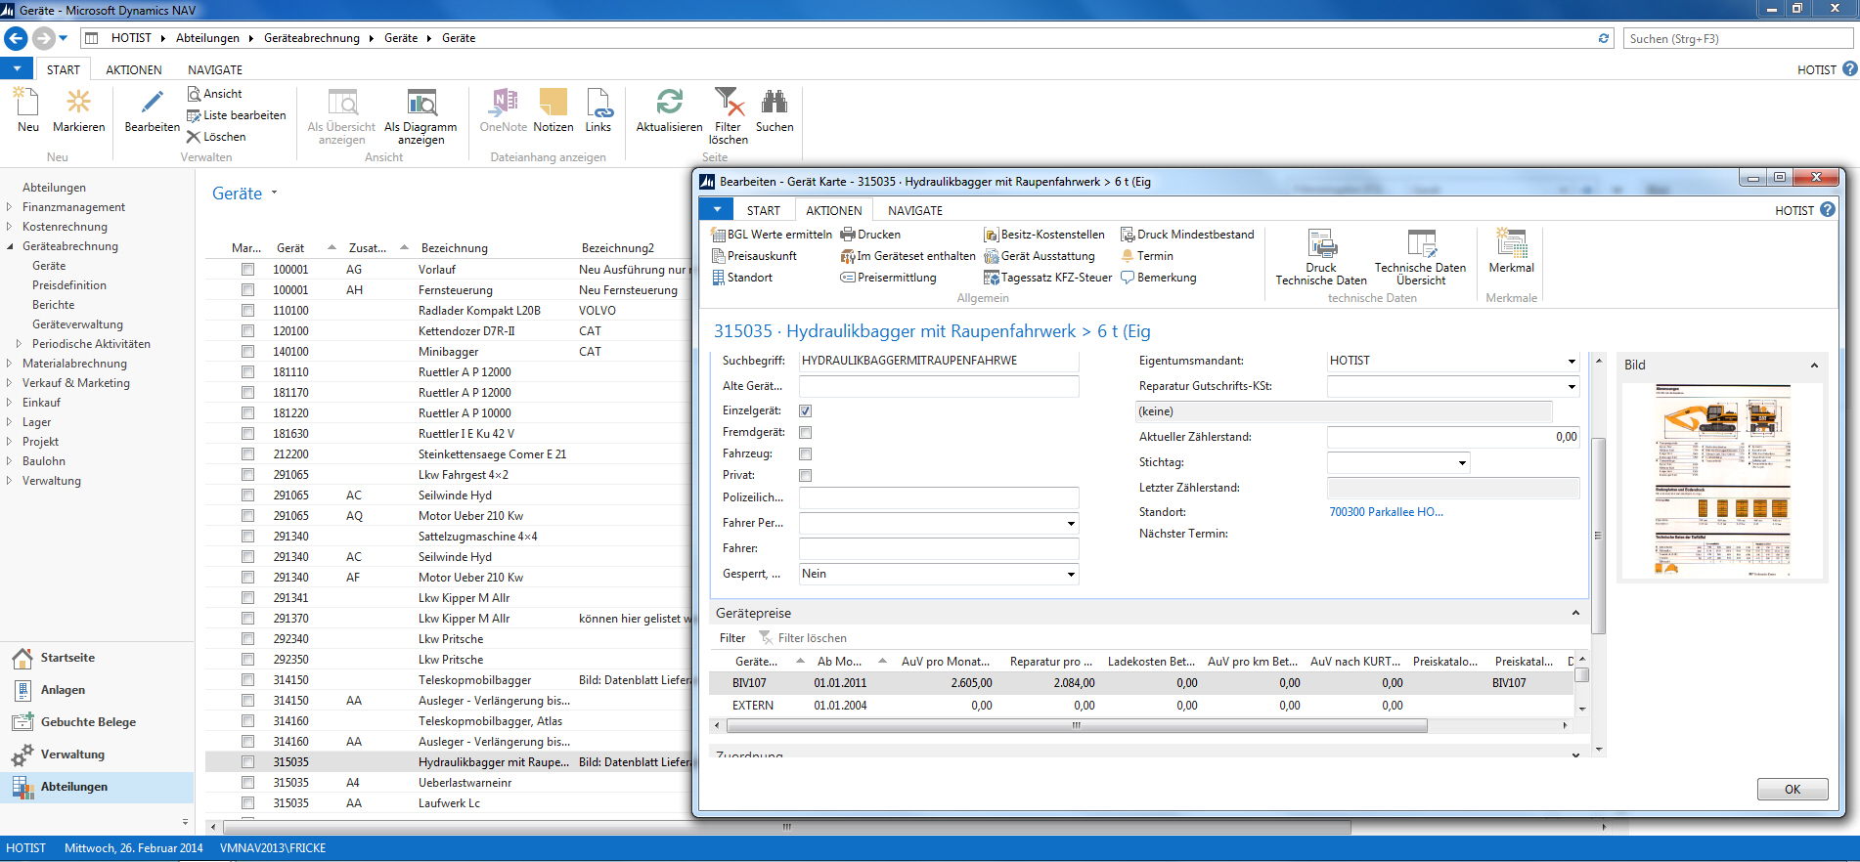Click Druck Technische Daten icon
1860x862 pixels.
tap(1321, 257)
